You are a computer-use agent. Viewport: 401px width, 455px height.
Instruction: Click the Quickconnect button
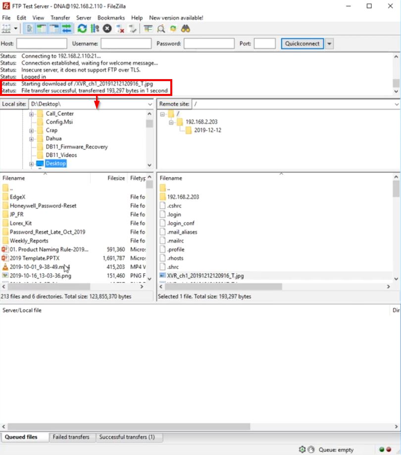point(302,44)
